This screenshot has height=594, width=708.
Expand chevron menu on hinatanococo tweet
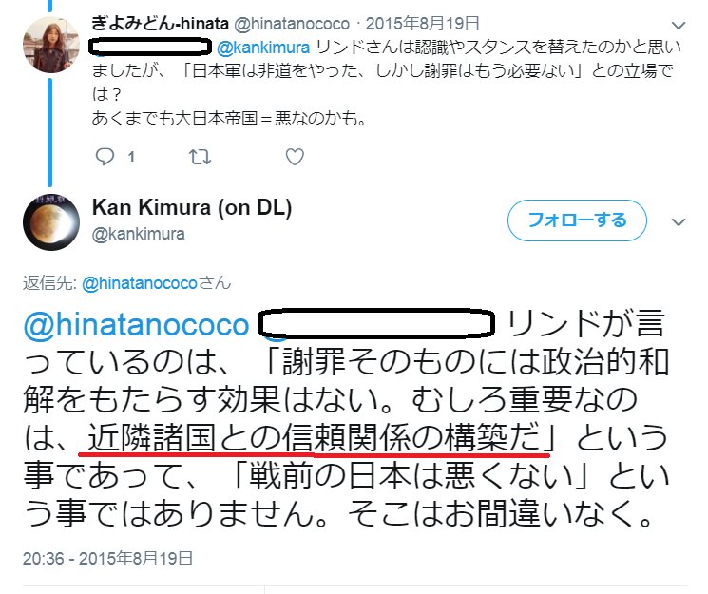pos(679,26)
